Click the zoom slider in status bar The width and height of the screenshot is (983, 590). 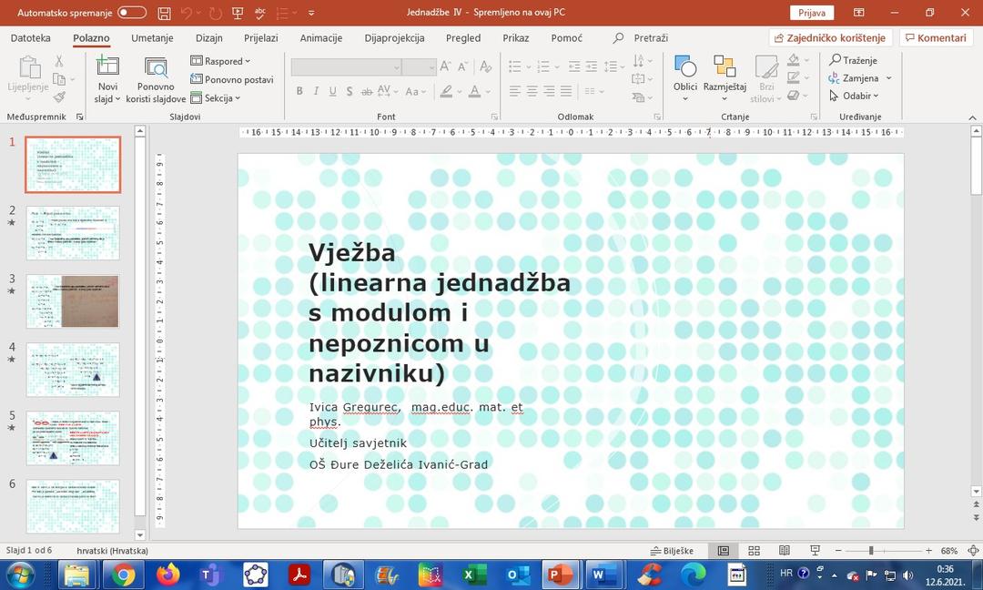click(x=871, y=551)
